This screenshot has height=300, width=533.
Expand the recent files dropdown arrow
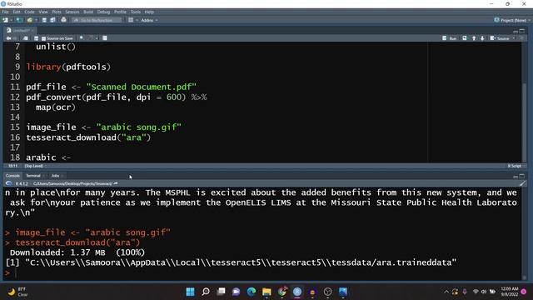click(x=36, y=20)
